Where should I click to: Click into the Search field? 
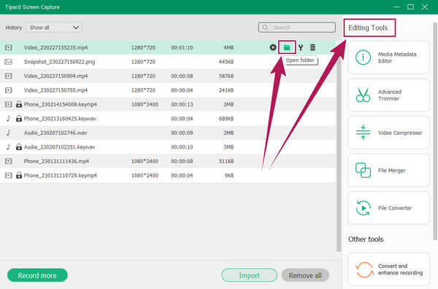click(297, 28)
